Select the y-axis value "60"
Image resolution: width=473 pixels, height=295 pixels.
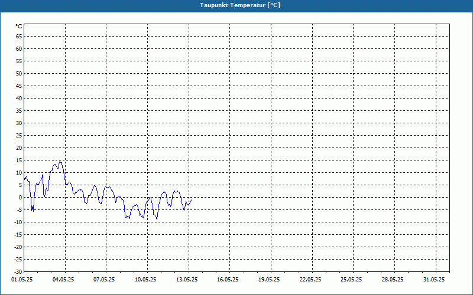click(19, 49)
